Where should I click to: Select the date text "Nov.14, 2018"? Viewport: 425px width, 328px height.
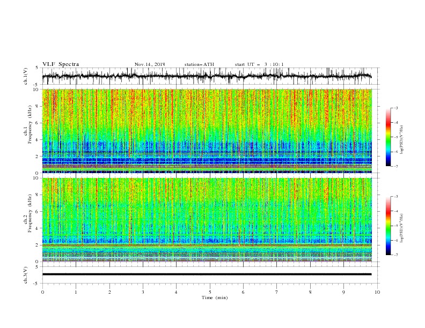(x=150, y=64)
